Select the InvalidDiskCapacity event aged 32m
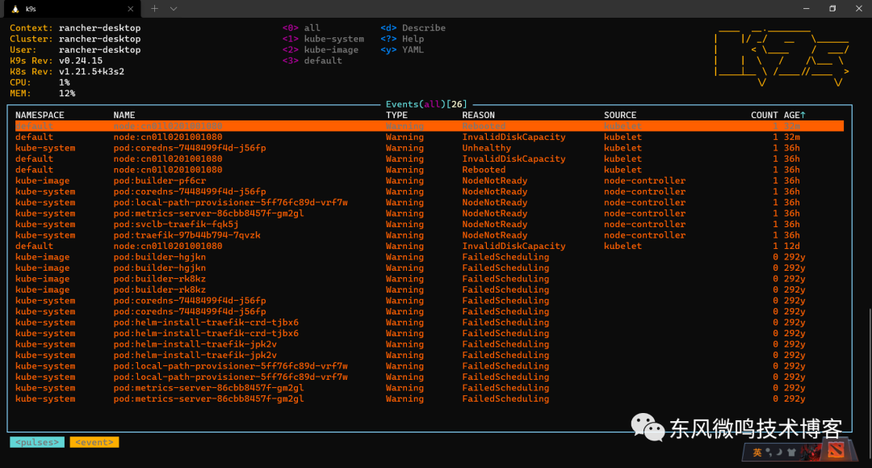Viewport: 872px width, 468px height. pyautogui.click(x=429, y=137)
